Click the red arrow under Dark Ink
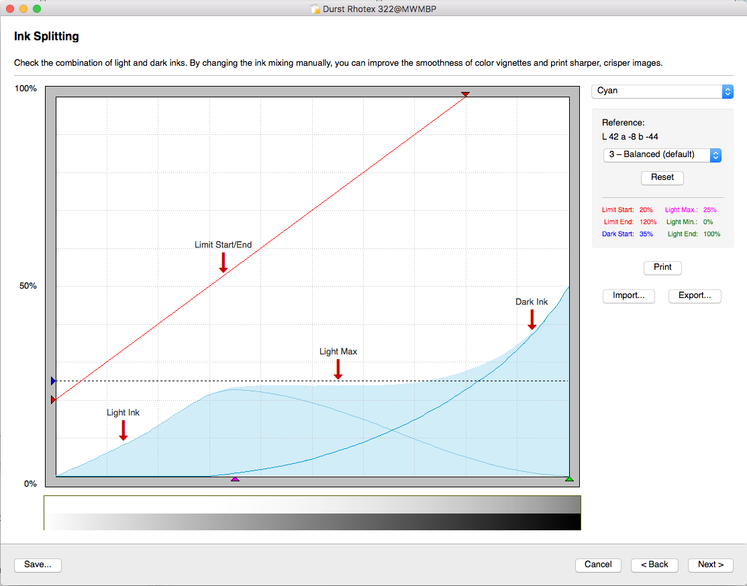This screenshot has width=747, height=586. tap(532, 320)
